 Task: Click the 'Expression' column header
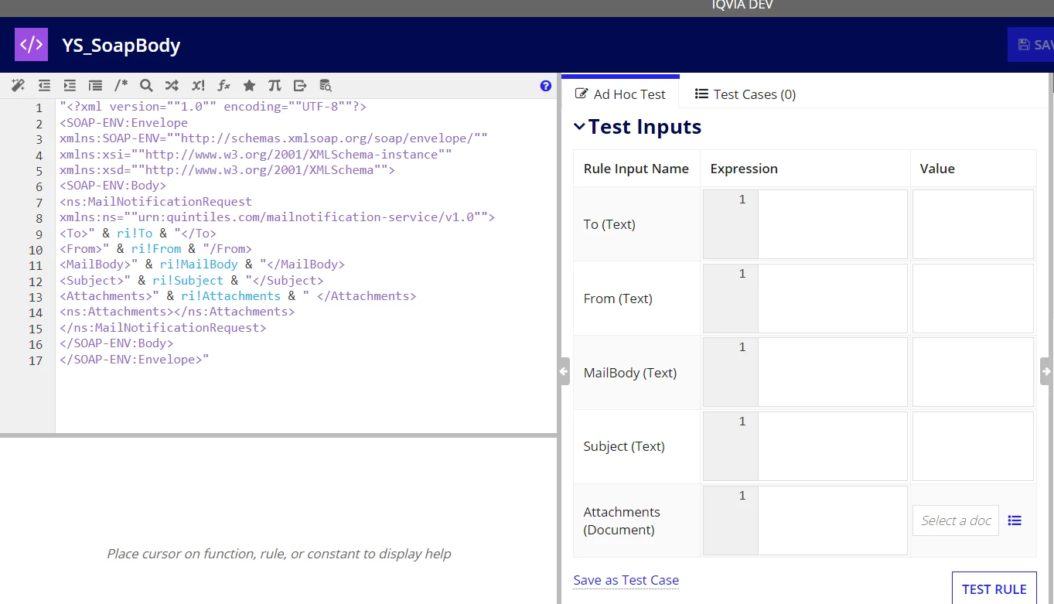[x=744, y=169]
